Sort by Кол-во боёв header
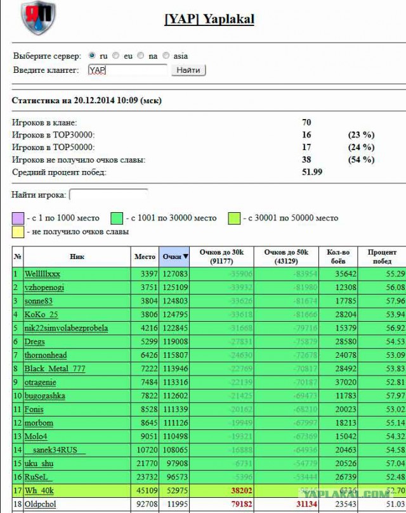 coord(338,256)
